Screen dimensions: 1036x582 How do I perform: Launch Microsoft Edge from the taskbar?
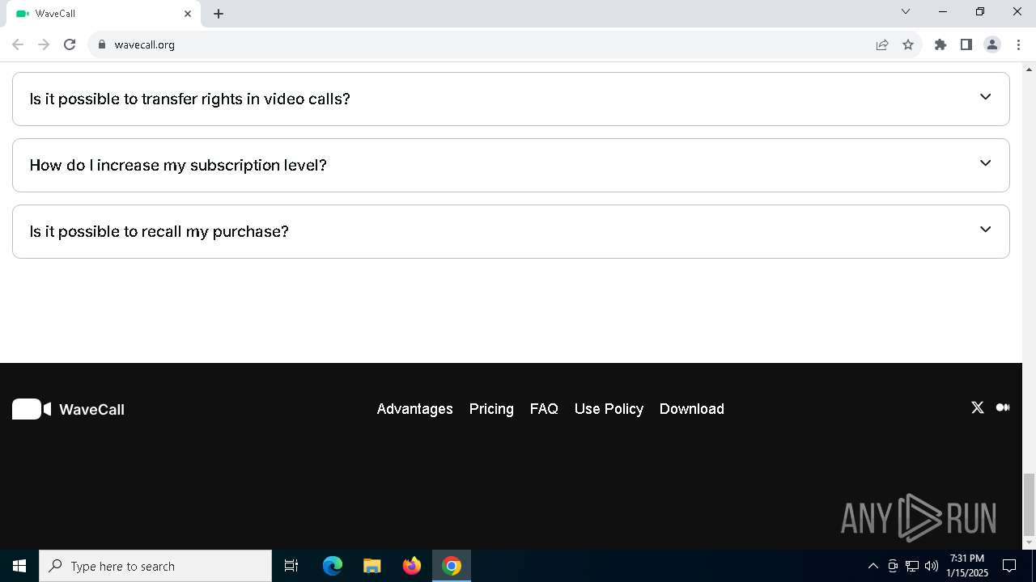pos(333,566)
